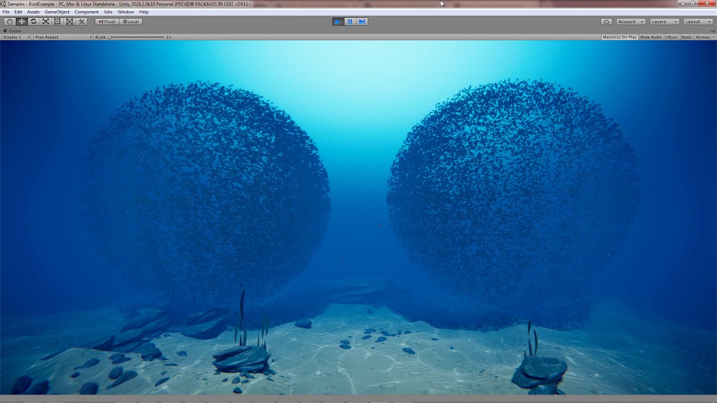Enable Mute Audio
Image resolution: width=717 pixels, height=403 pixels.
coord(650,37)
